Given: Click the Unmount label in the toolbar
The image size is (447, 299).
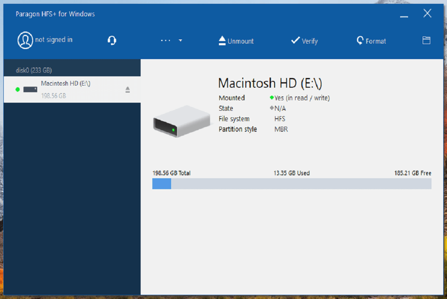Looking at the screenshot, I should click(241, 41).
